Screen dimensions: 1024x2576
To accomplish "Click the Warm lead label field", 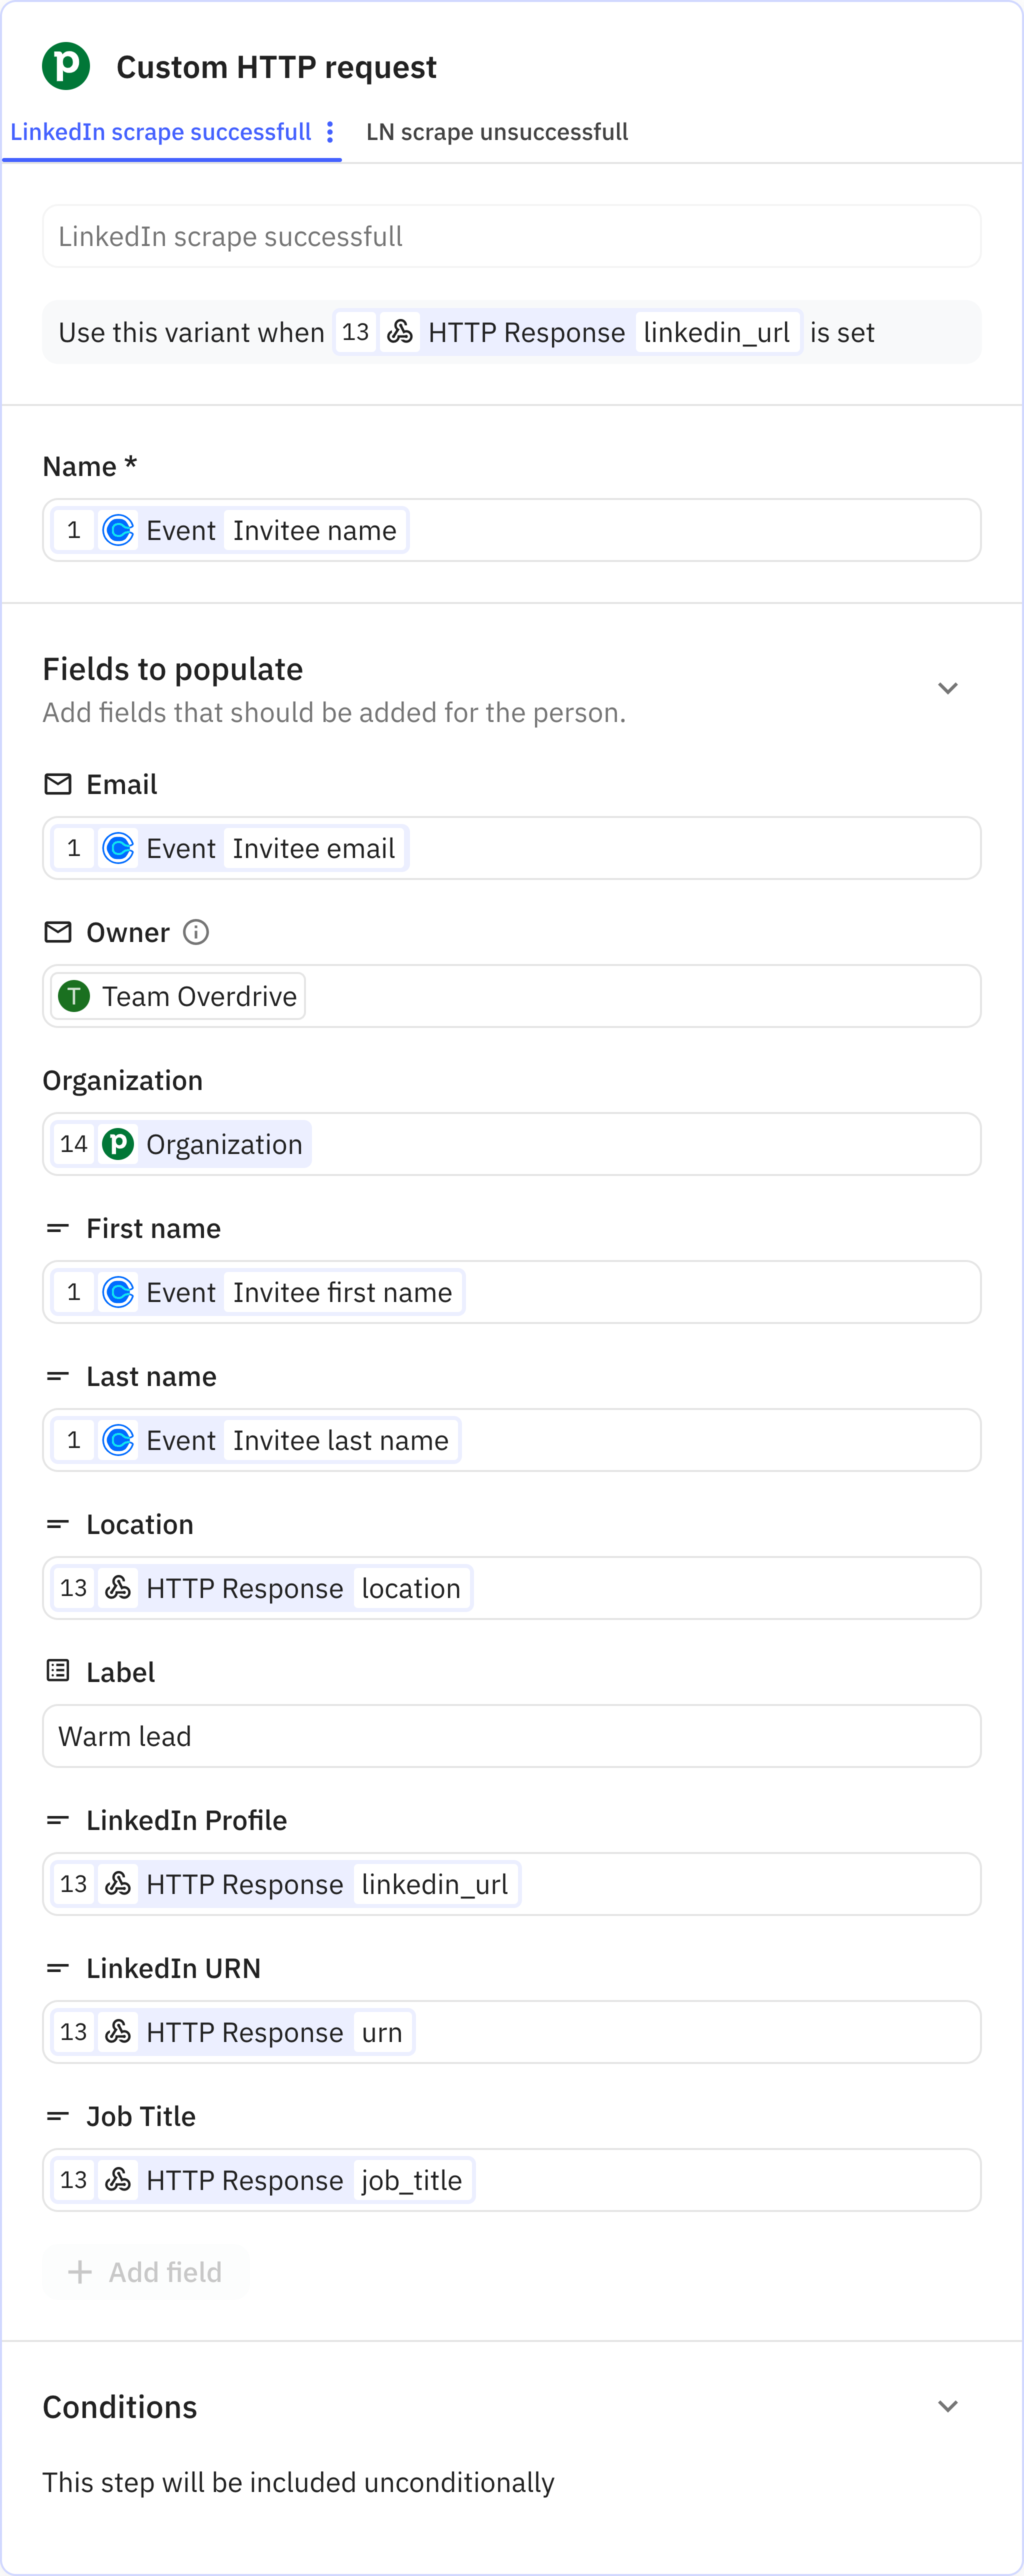I will (511, 1736).
